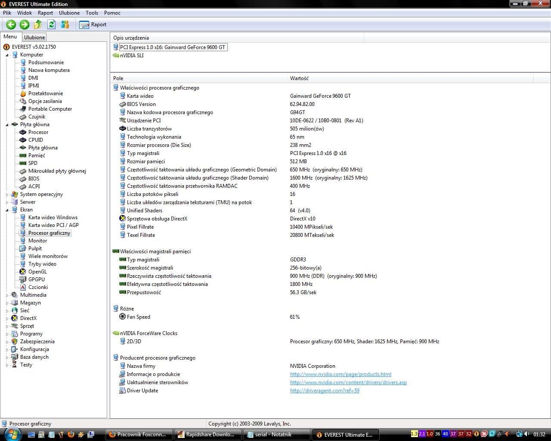
Task: Select CPUID tree item
Action: click(35, 140)
